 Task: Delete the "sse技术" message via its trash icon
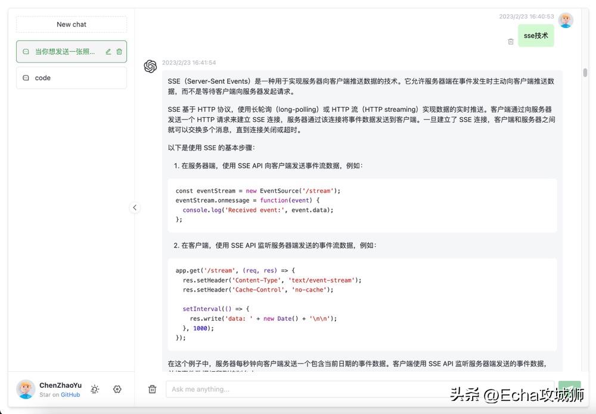511,40
